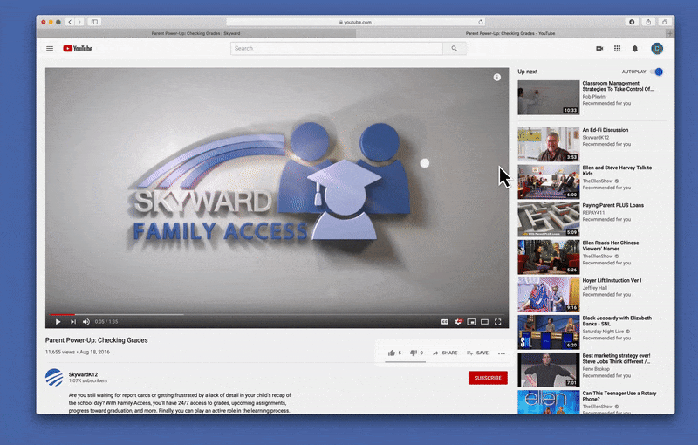
Task: Click the Safari address bar
Action: pos(356,22)
